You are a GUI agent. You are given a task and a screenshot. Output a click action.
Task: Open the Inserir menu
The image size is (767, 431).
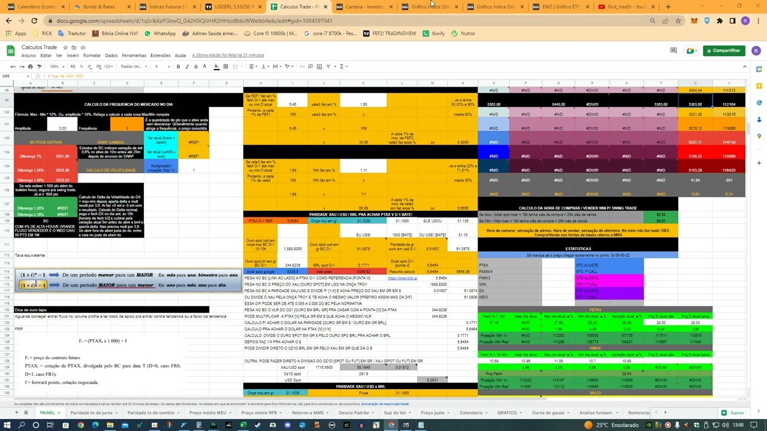point(73,56)
